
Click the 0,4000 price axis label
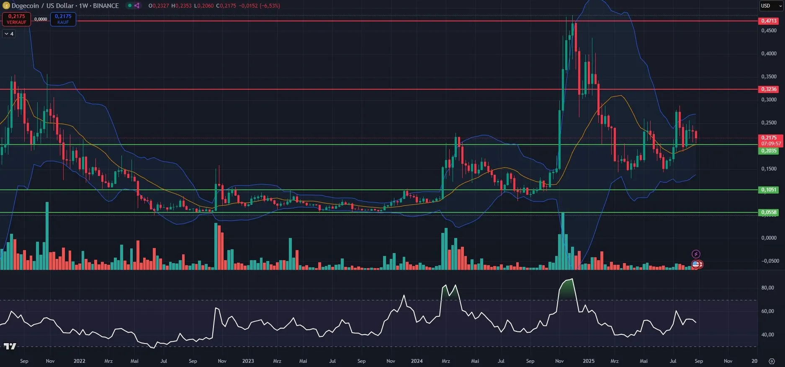[769, 54]
